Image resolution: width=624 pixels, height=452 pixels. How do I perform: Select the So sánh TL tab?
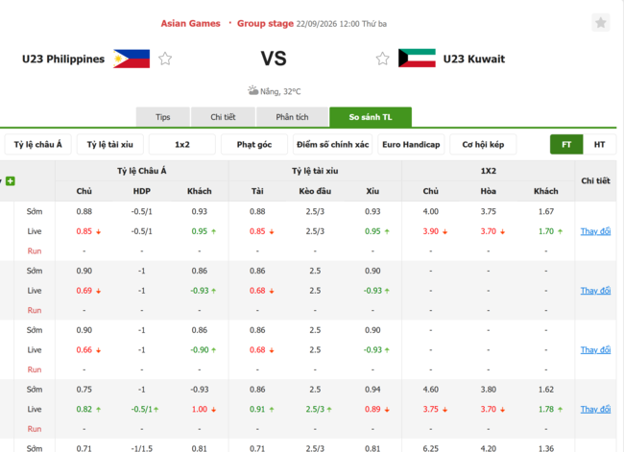pyautogui.click(x=371, y=117)
